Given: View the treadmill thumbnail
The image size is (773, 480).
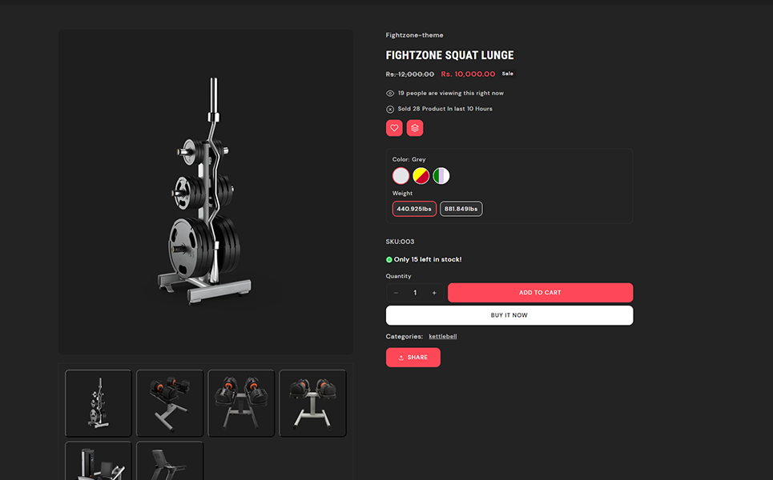Looking at the screenshot, I should click(170, 461).
